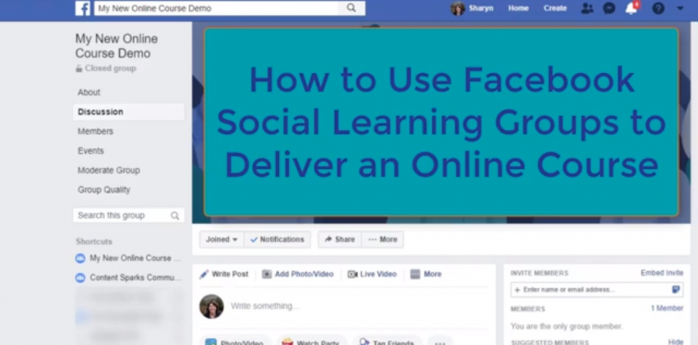This screenshot has height=345, width=698.
Task: Click the Embed Invite link
Action: pyautogui.click(x=662, y=273)
